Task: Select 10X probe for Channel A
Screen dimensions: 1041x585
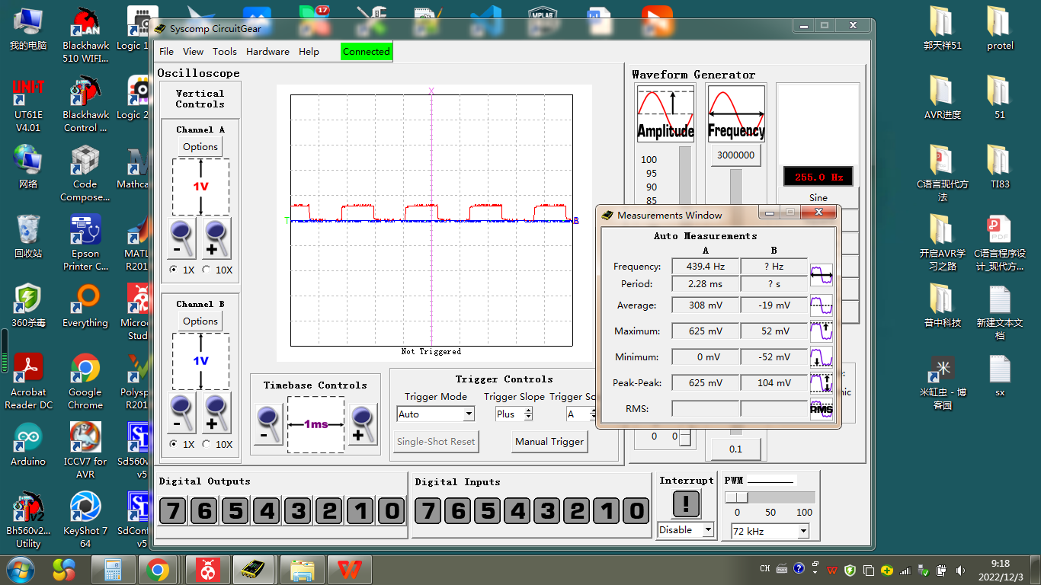Action: click(x=207, y=270)
